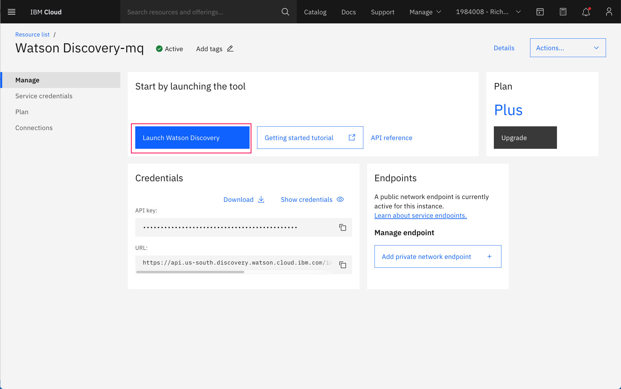Click Launch Watson Discovery button
621x389 pixels.
click(192, 138)
